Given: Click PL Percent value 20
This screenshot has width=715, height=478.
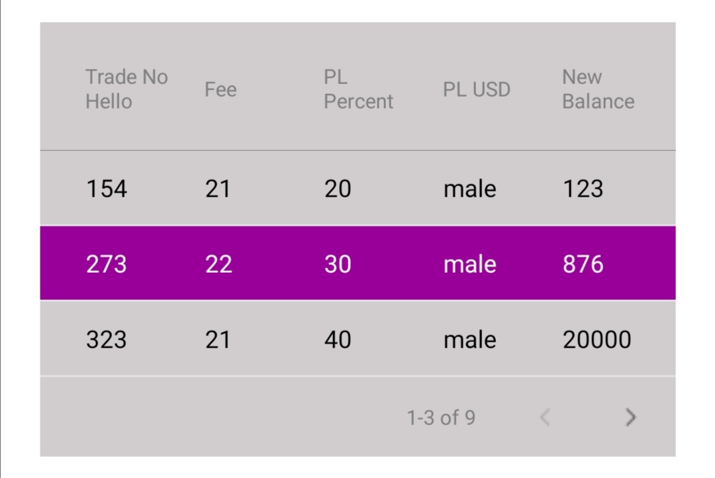Looking at the screenshot, I should pos(338,189).
